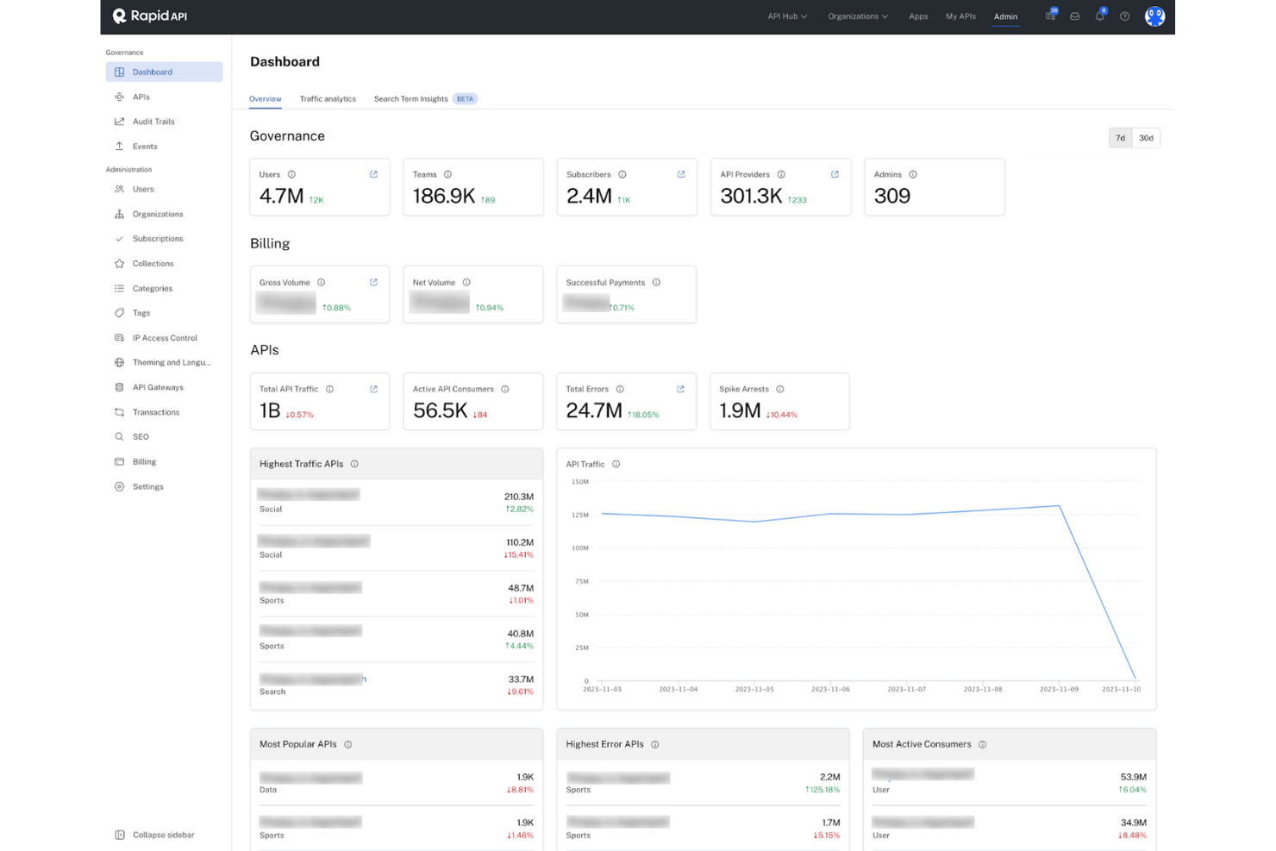Viewport: 1276px width, 851px height.
Task: Open the help question-mark icon
Action: (1124, 16)
